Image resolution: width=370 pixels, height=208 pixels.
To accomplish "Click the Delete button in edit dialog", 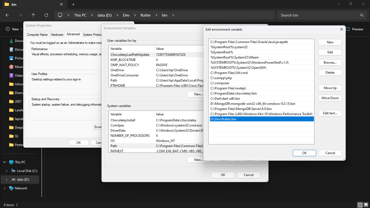I will [x=330, y=73].
